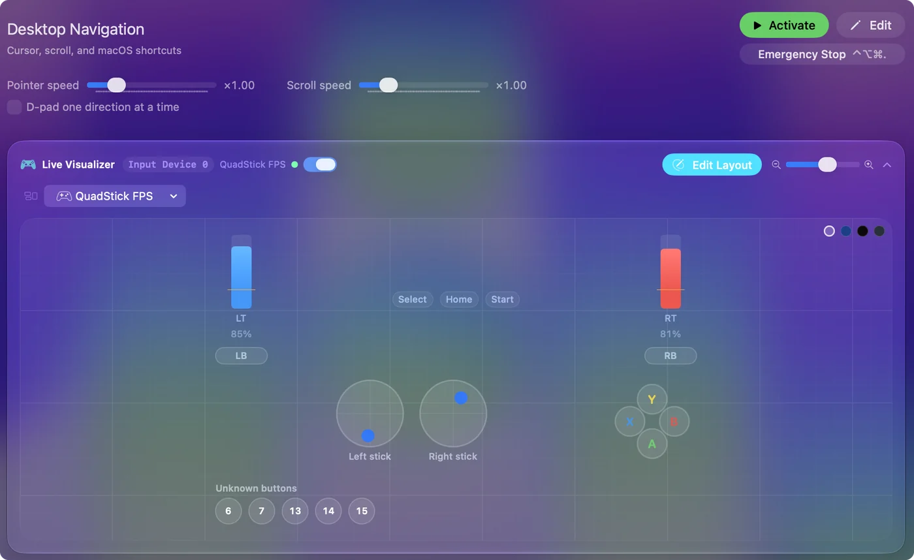Viewport: 914px width, 560px height.
Task: Click unknown button 14
Action: point(328,511)
